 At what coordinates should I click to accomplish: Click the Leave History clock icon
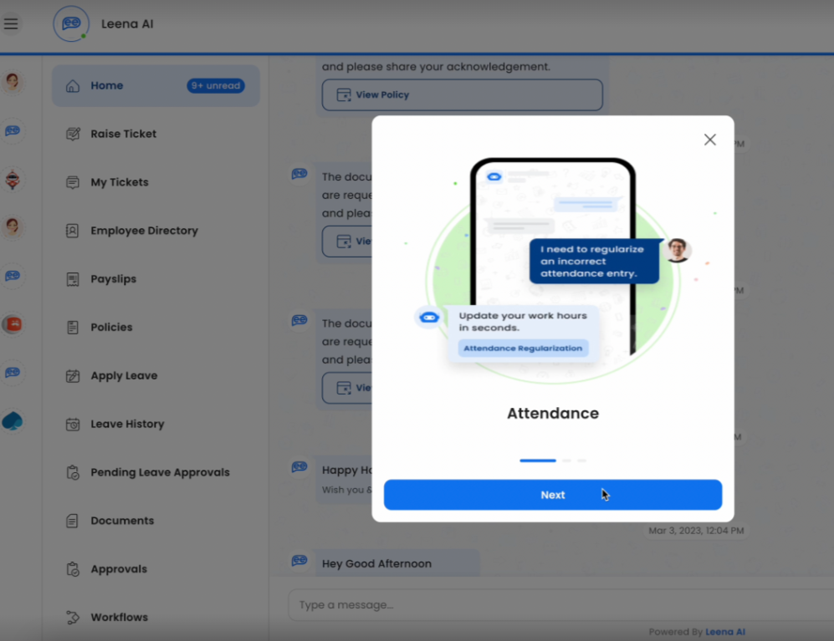pyautogui.click(x=73, y=425)
